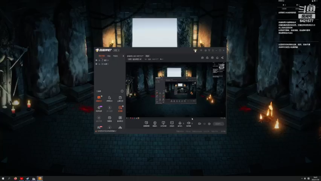The height and width of the screenshot is (181, 321).
Task: Open the dimmed circle tool in third toolbox row
Action: (x=99, y=119)
